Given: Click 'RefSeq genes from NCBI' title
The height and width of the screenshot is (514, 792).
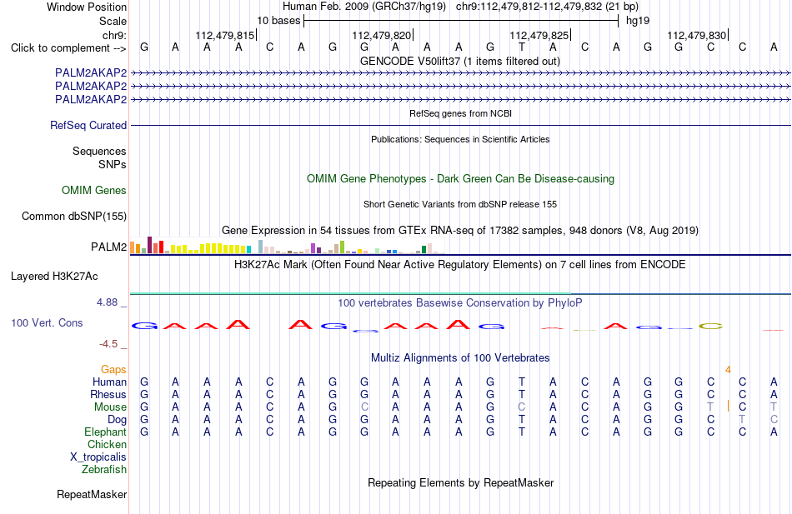Looking at the screenshot, I should 460,113.
